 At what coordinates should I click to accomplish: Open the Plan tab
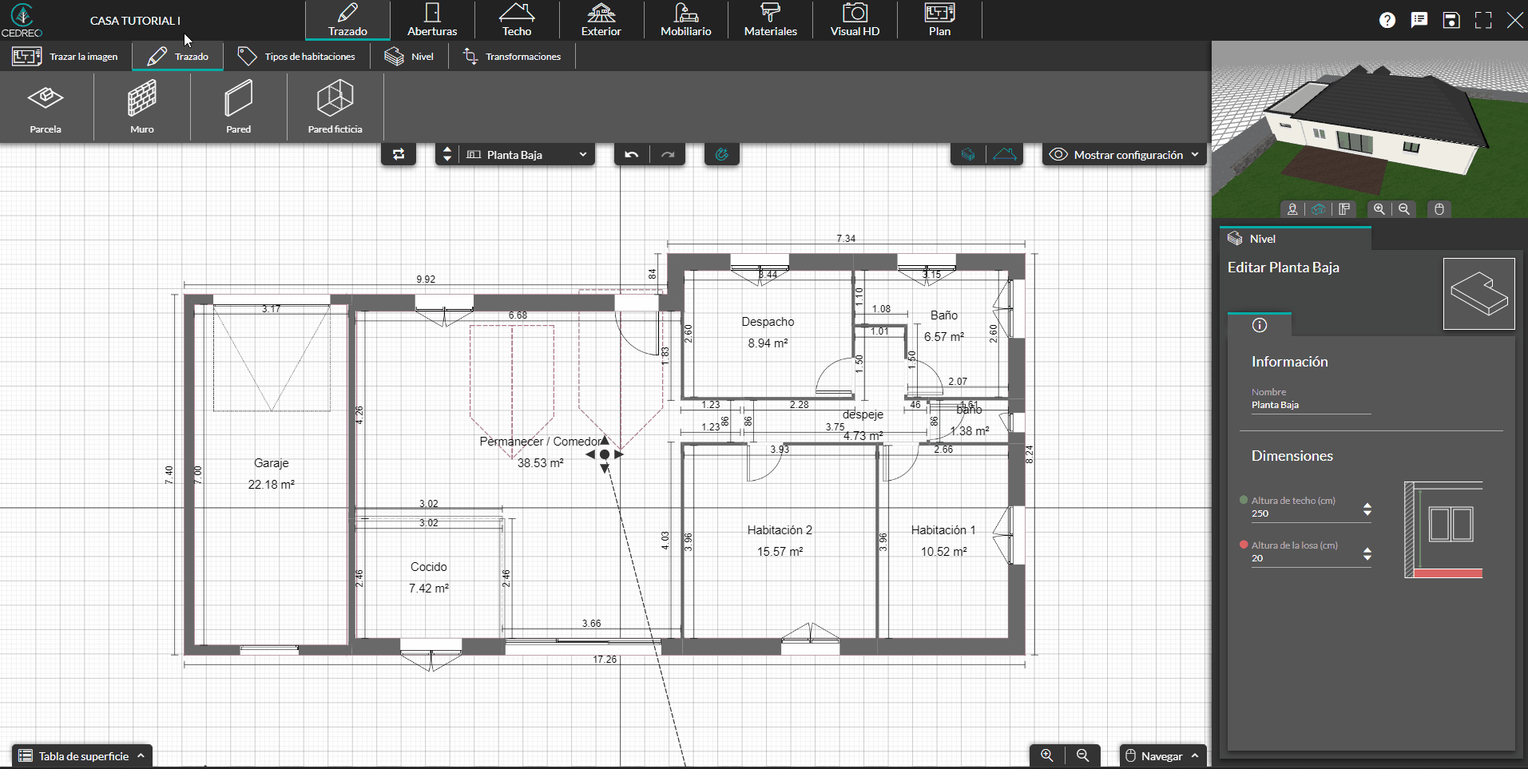(x=939, y=20)
